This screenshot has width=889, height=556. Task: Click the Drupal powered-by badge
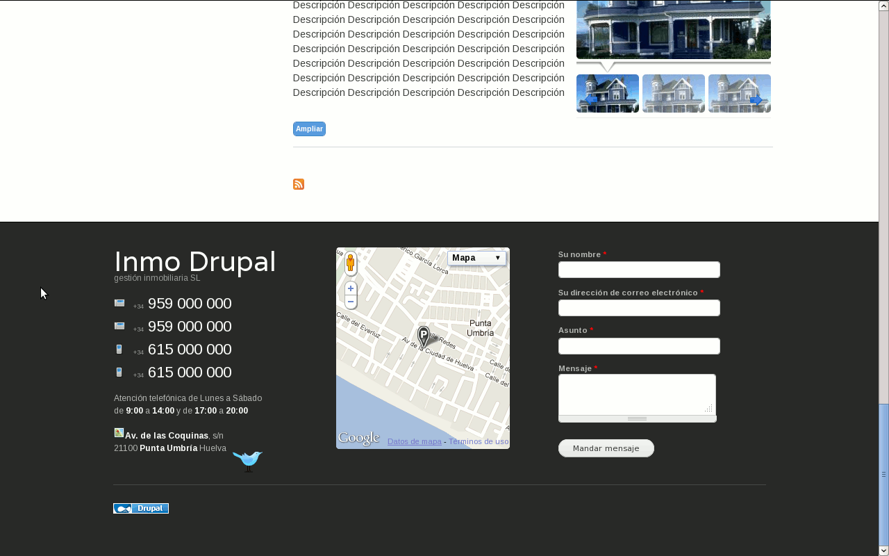pos(141,509)
